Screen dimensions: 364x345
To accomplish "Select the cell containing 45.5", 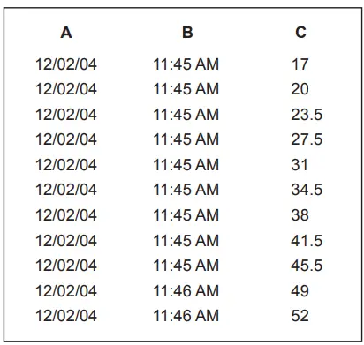I will [307, 266].
